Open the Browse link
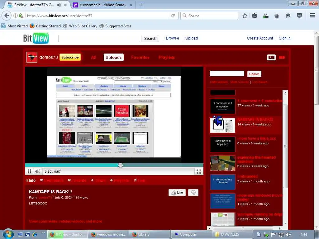Viewport: 319px width, 239px height. pyautogui.click(x=172, y=38)
